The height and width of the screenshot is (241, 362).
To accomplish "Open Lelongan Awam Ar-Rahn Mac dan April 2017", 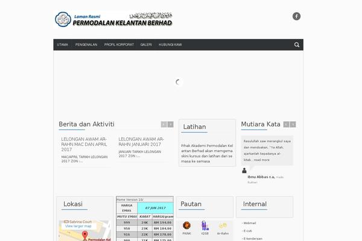I will (84, 145).
